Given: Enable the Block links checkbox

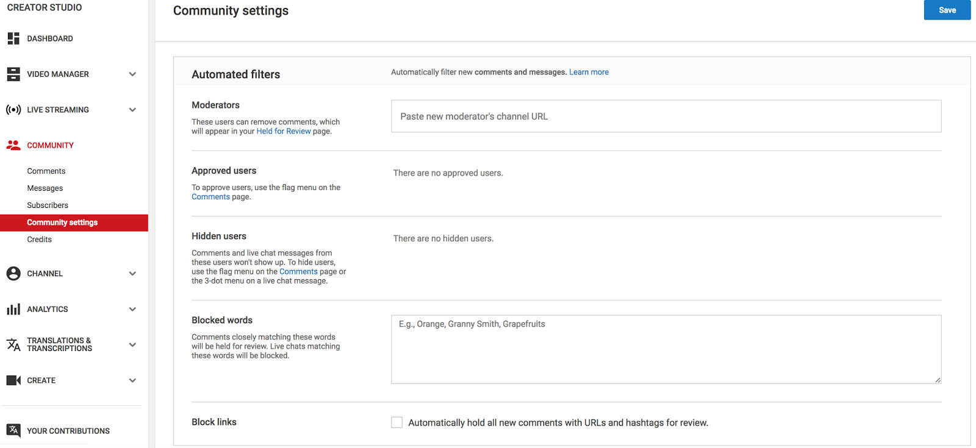Looking at the screenshot, I should 396,422.
